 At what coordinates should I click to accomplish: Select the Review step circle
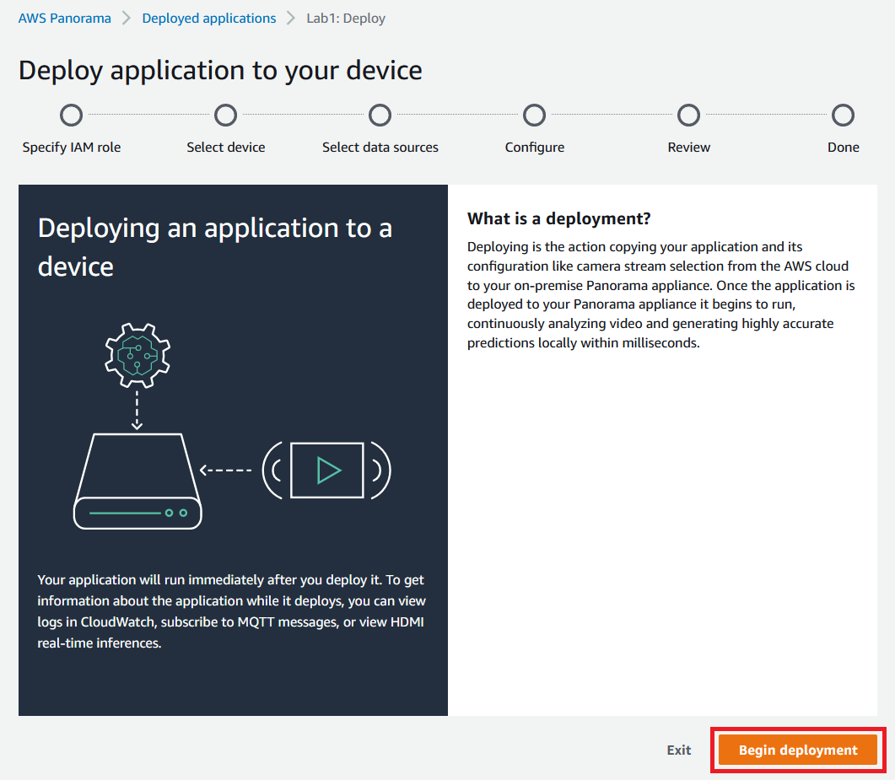coord(689,115)
